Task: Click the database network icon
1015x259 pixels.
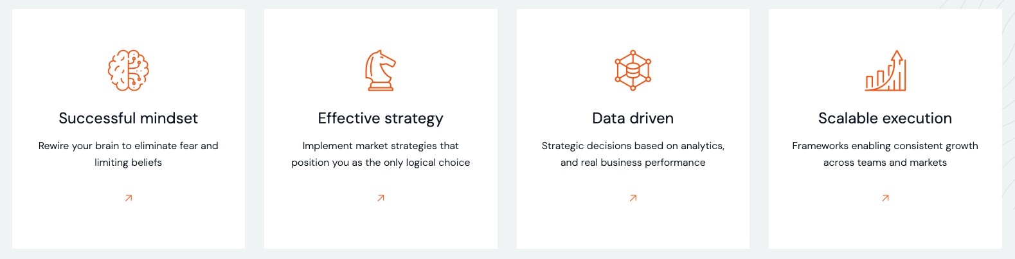Action: 633,70
